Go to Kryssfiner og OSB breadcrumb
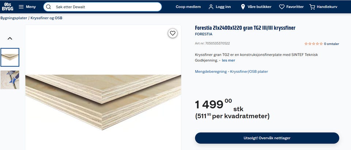This screenshot has height=150, width=351. coord(46,18)
